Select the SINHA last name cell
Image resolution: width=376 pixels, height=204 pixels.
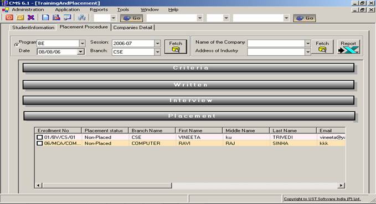pyautogui.click(x=293, y=143)
